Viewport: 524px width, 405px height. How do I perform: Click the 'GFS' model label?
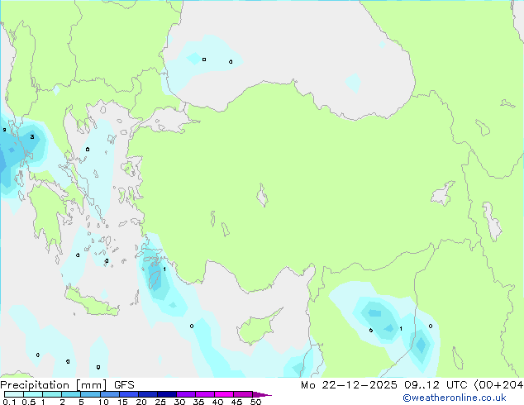pos(124,385)
